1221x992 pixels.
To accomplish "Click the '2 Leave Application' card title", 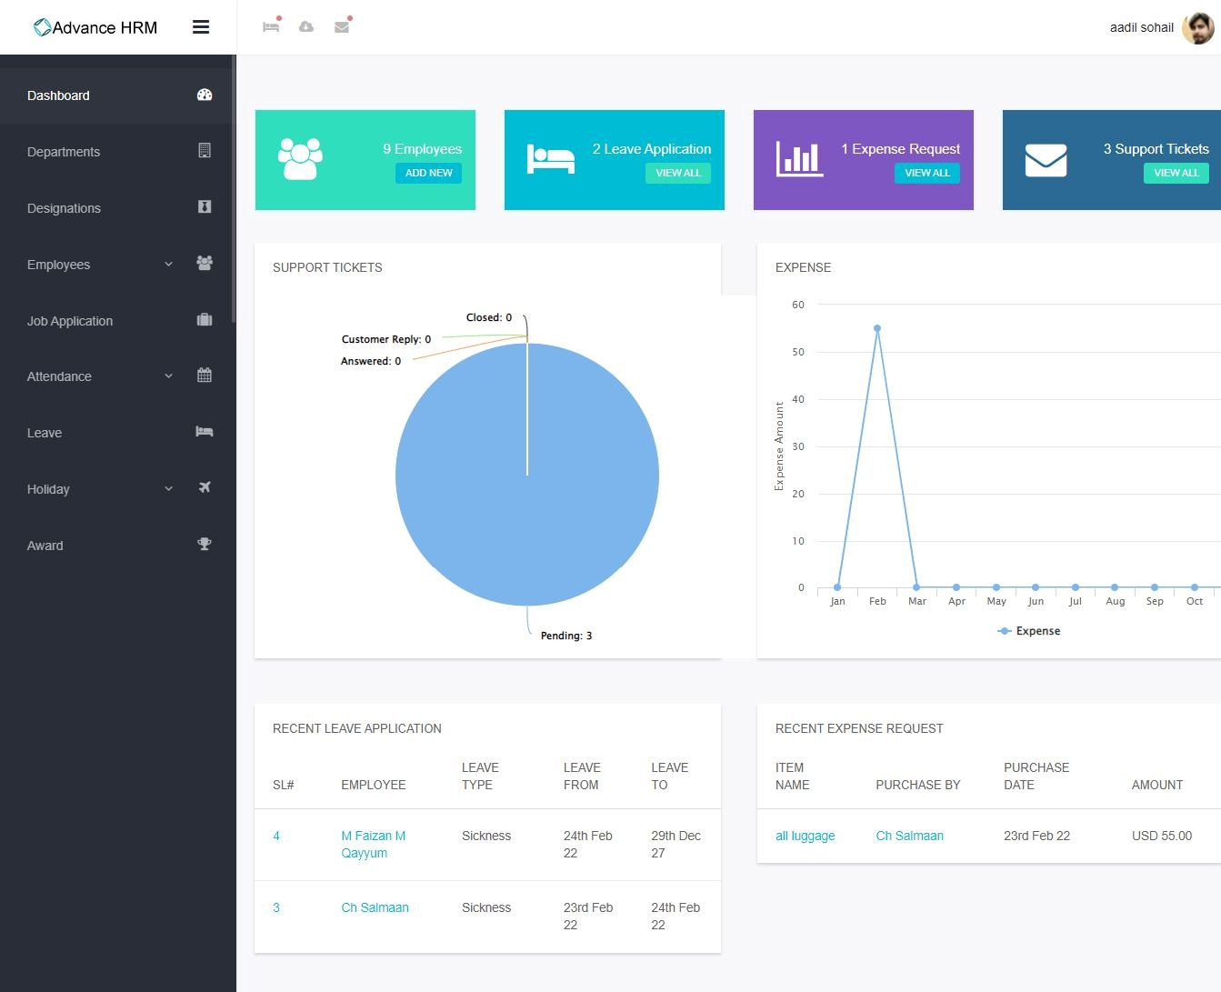I will point(652,149).
